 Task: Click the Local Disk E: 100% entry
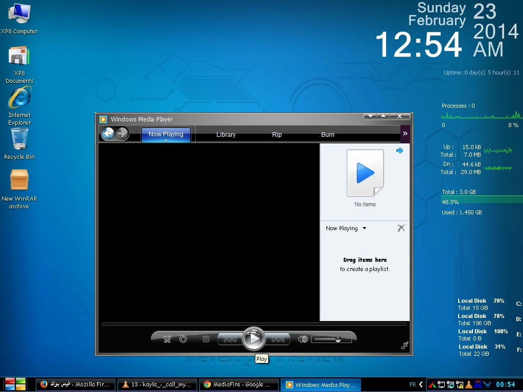(x=489, y=335)
